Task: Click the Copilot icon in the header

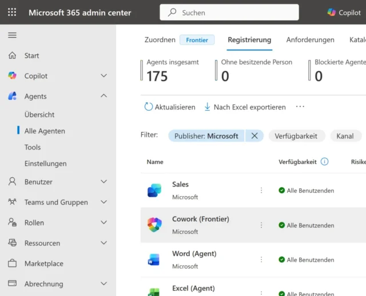Action: (331, 13)
